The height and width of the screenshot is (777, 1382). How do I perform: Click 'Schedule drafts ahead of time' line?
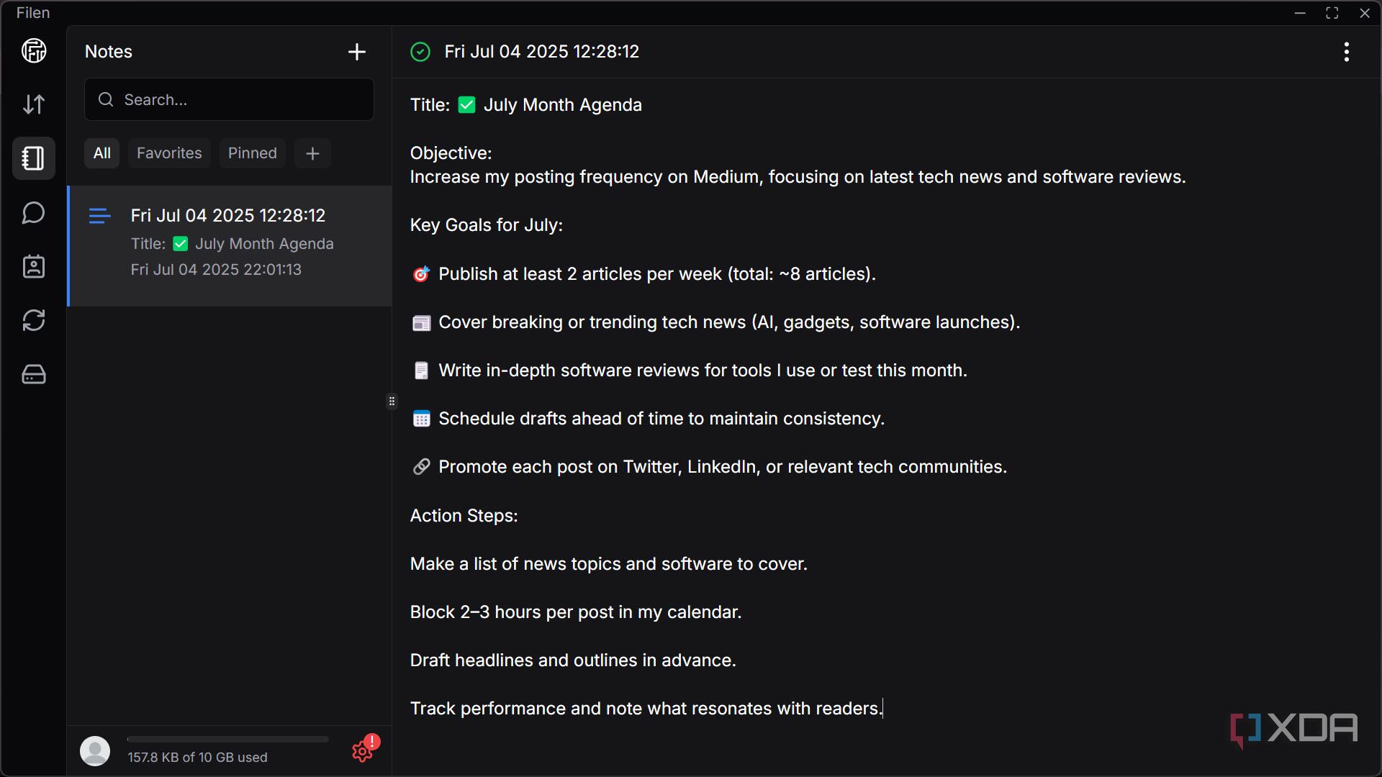(649, 419)
